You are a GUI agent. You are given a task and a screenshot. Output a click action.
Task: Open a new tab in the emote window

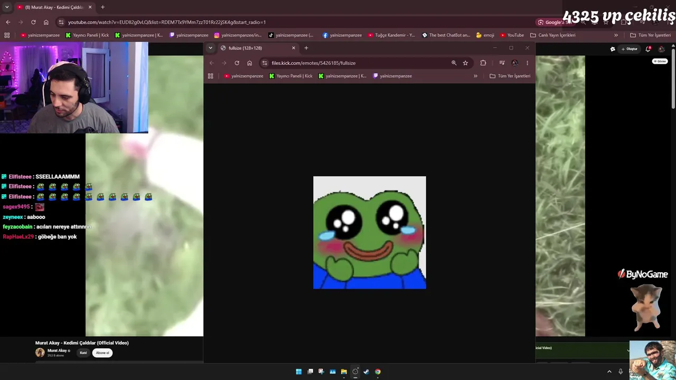pyautogui.click(x=306, y=48)
